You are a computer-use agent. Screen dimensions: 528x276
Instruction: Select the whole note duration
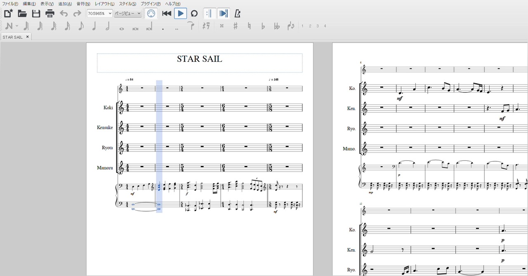pyautogui.click(x=121, y=29)
